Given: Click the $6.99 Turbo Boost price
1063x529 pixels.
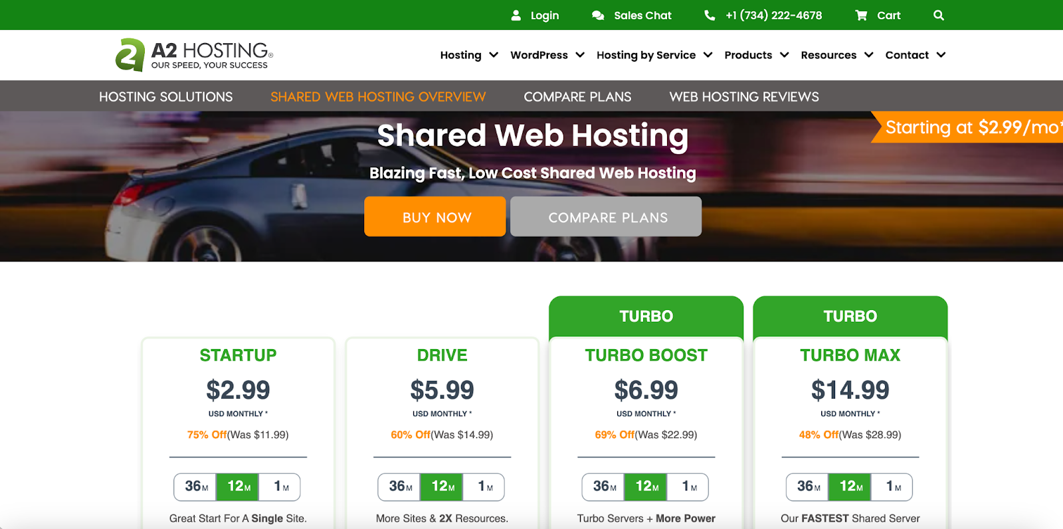Looking at the screenshot, I should [x=646, y=390].
